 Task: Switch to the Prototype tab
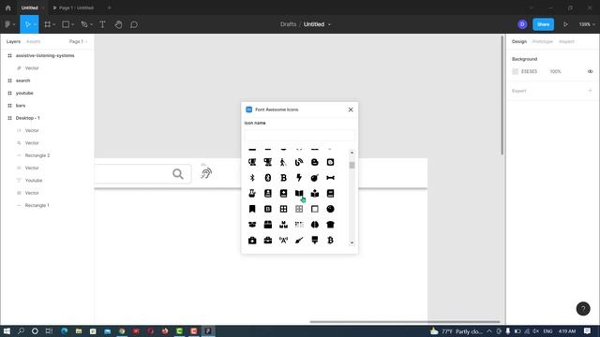pyautogui.click(x=543, y=41)
